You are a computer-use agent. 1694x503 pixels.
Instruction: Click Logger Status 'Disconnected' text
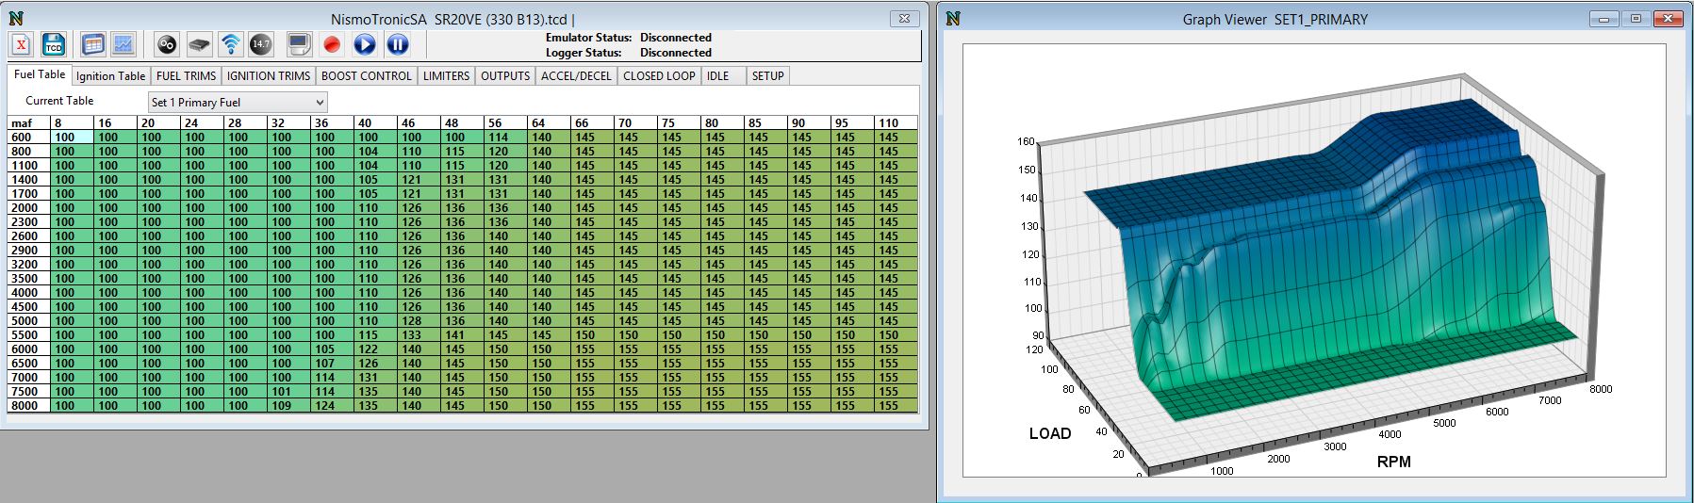tap(675, 53)
